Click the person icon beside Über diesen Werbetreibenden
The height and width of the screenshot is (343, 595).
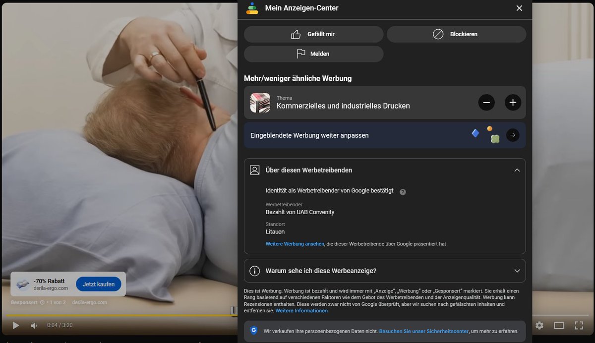[x=255, y=170]
